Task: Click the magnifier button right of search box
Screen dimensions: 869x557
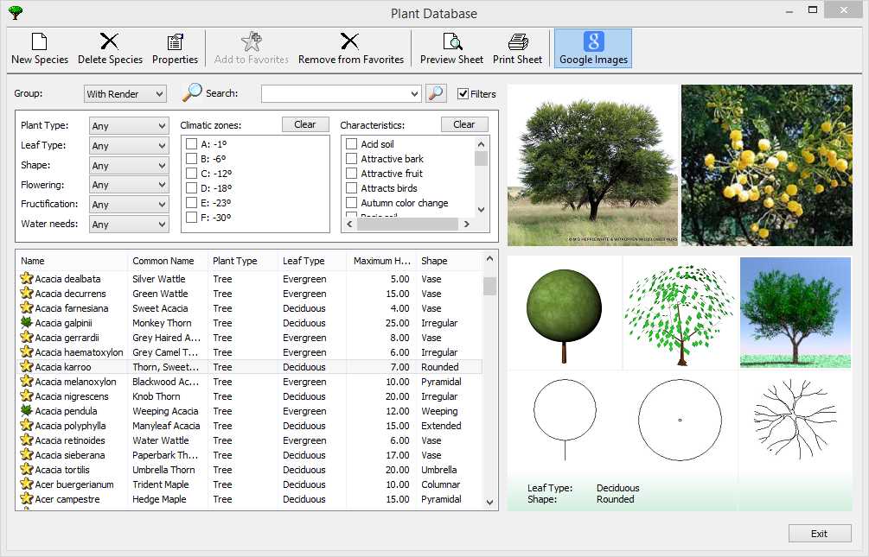Action: [x=436, y=93]
